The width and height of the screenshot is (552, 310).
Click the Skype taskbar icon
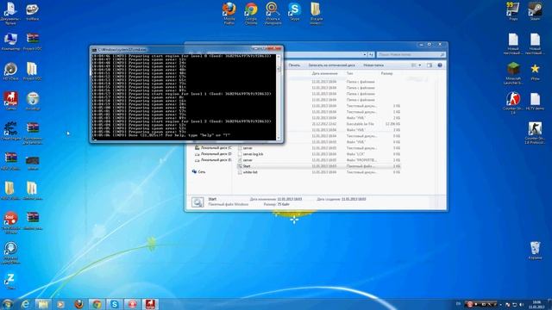click(115, 304)
